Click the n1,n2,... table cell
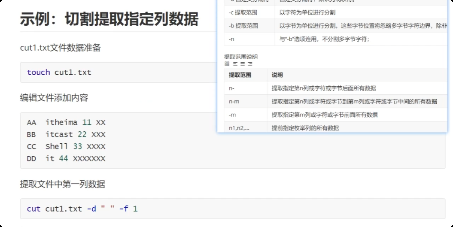This screenshot has height=227, width=453. (246, 127)
